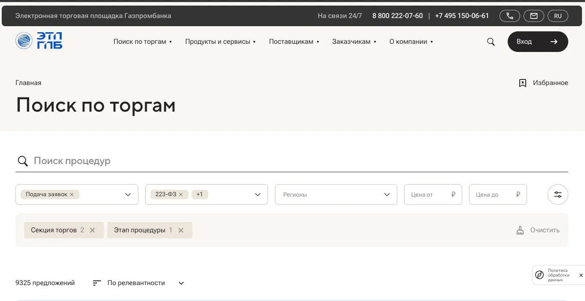Screen dimensions: 585x301
Task: Open site search via magnifier icon in header
Action: click(x=491, y=42)
